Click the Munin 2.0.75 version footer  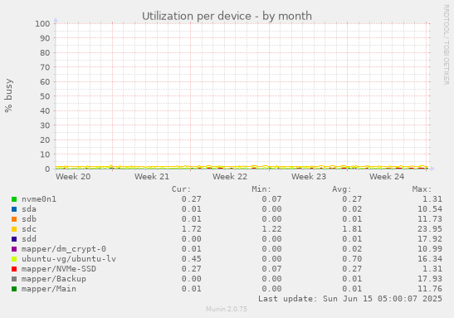point(227,309)
